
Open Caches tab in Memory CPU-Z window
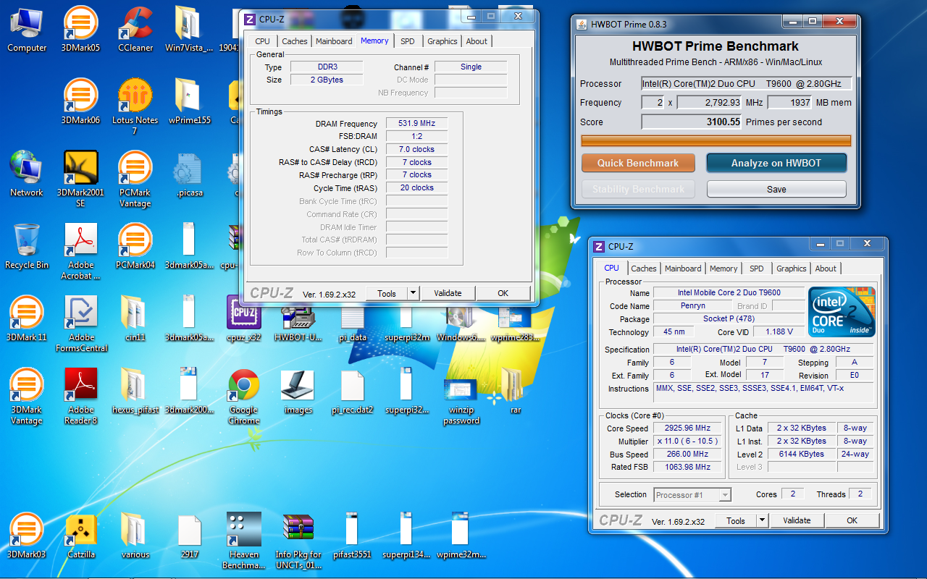click(x=294, y=41)
